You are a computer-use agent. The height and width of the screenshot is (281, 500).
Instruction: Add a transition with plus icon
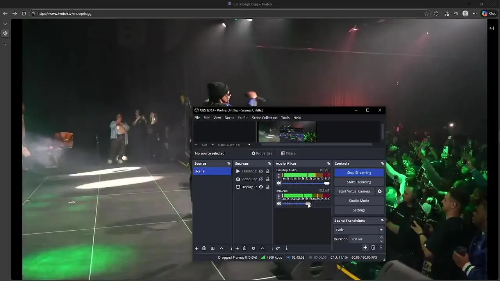click(x=365, y=247)
